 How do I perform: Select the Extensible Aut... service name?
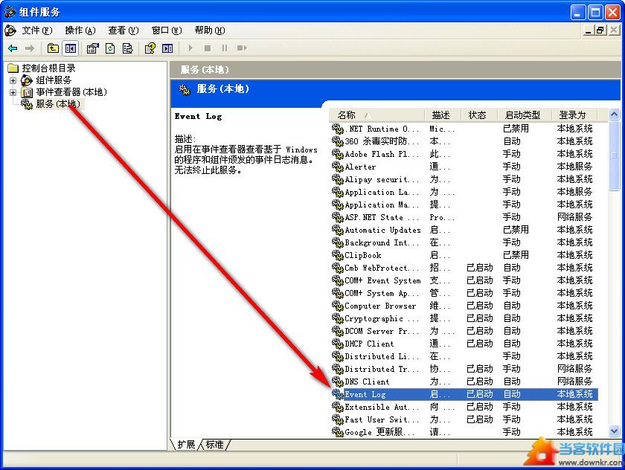(382, 407)
